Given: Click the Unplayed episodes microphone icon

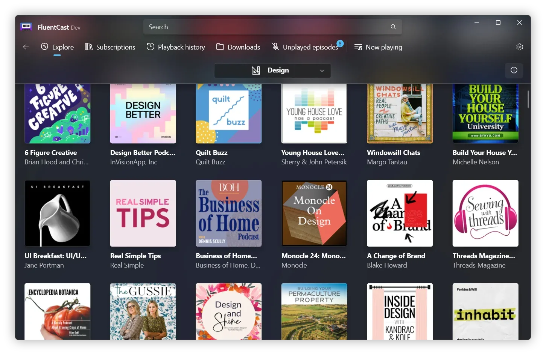Looking at the screenshot, I should (x=275, y=47).
